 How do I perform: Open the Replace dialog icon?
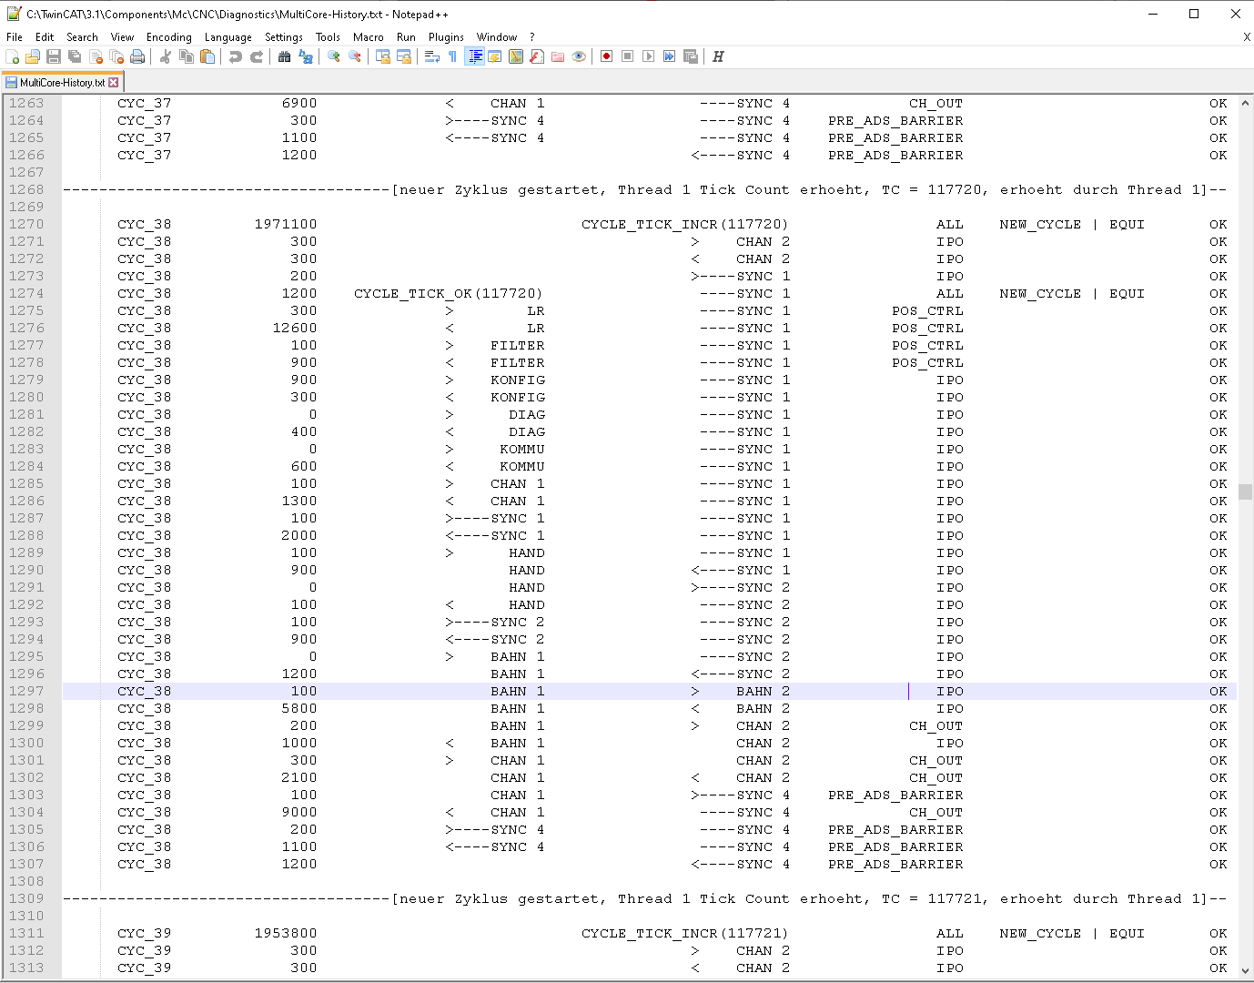click(x=306, y=56)
